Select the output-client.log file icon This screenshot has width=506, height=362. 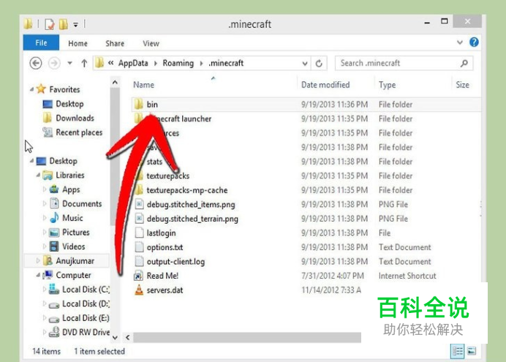pos(139,262)
